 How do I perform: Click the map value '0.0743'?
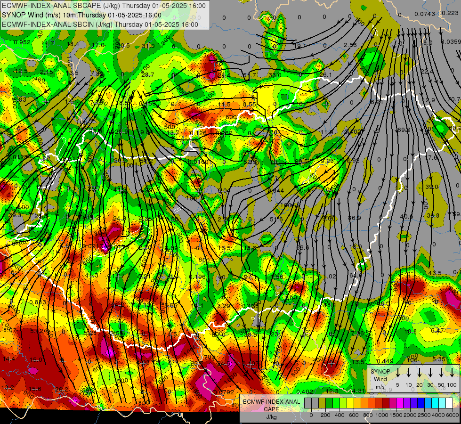click(x=425, y=14)
